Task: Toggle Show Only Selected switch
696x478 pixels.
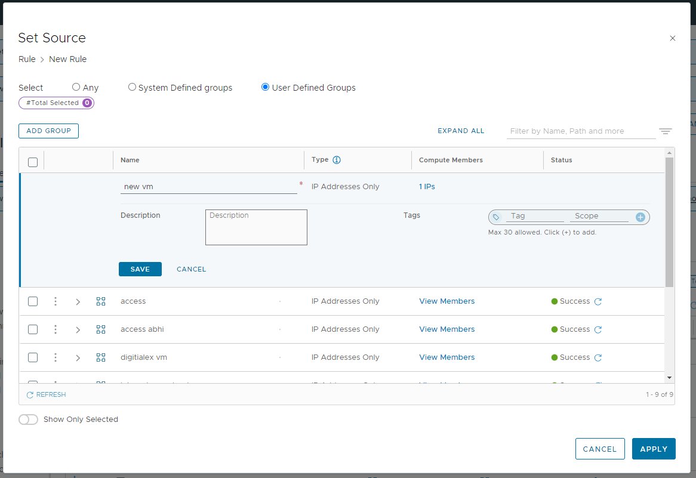Action: coord(28,420)
